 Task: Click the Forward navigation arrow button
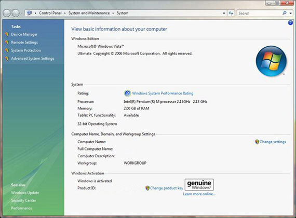16,13
